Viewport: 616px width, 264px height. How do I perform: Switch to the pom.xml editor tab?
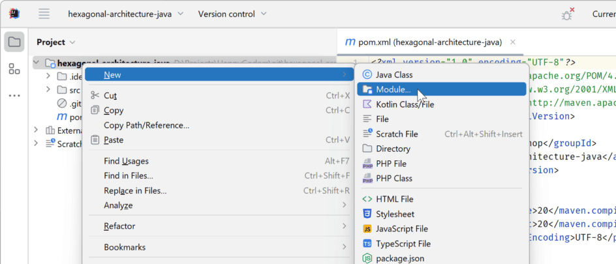423,42
